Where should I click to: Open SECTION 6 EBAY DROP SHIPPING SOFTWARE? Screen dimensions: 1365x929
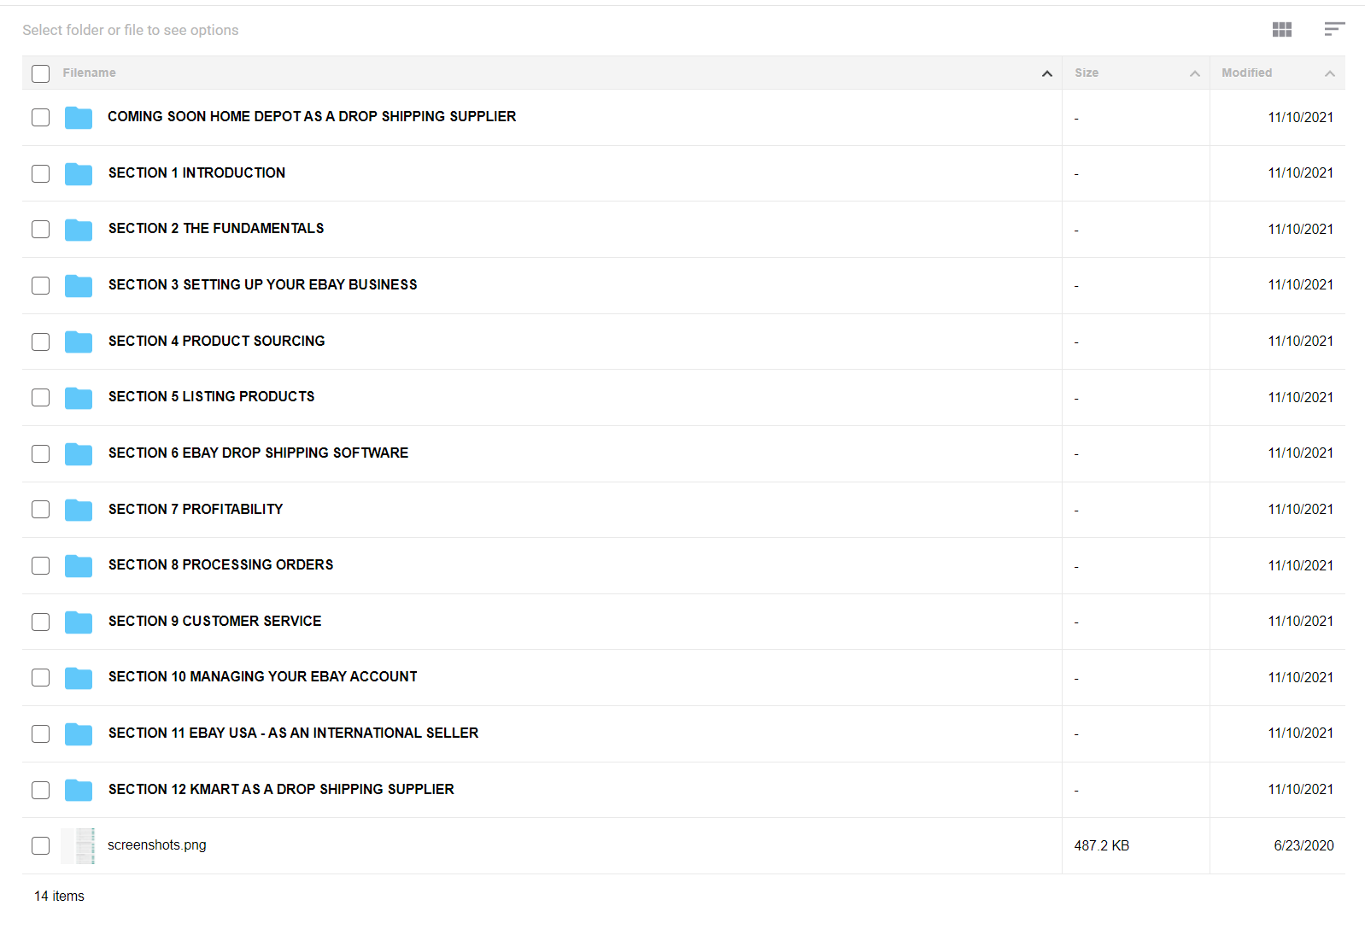click(x=258, y=453)
